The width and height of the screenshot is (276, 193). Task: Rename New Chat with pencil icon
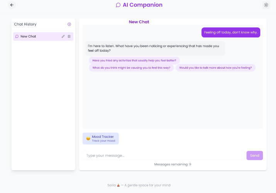click(63, 36)
